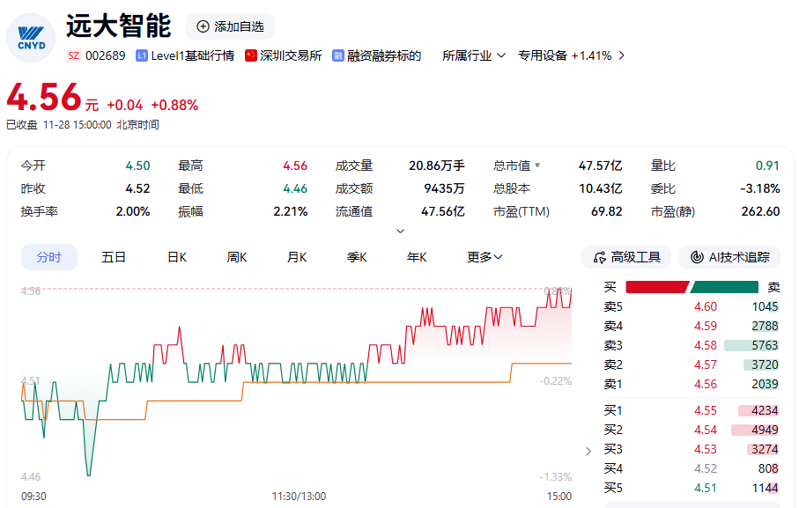Click the dropdown triangle beside 总市值

pos(537,166)
